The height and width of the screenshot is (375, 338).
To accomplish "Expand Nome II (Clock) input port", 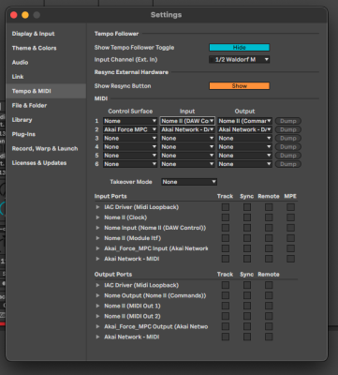I will click(97, 217).
